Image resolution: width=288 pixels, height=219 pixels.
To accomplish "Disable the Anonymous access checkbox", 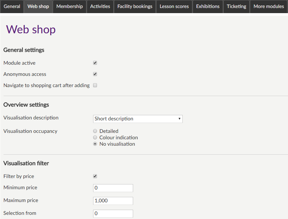I will (x=95, y=74).
